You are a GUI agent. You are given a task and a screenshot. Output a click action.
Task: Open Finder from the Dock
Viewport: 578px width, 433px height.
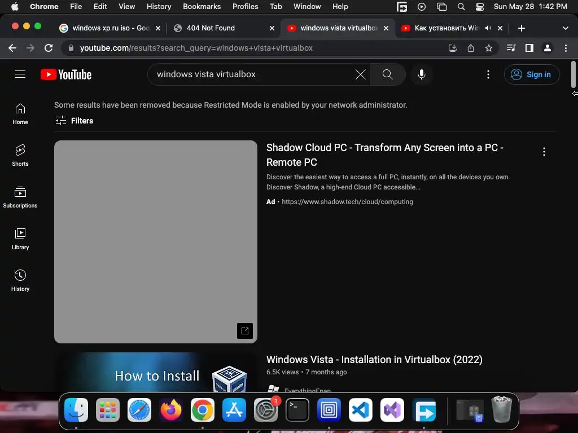point(76,410)
